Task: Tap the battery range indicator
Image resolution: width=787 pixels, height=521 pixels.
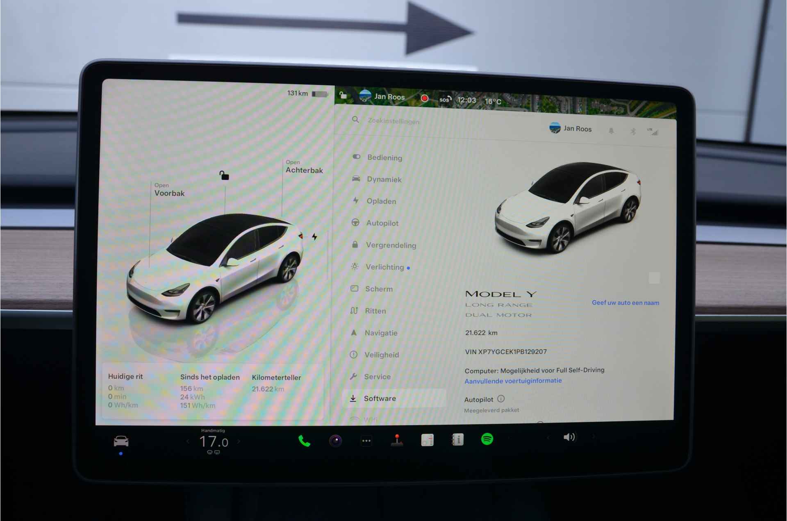Action: coord(308,93)
